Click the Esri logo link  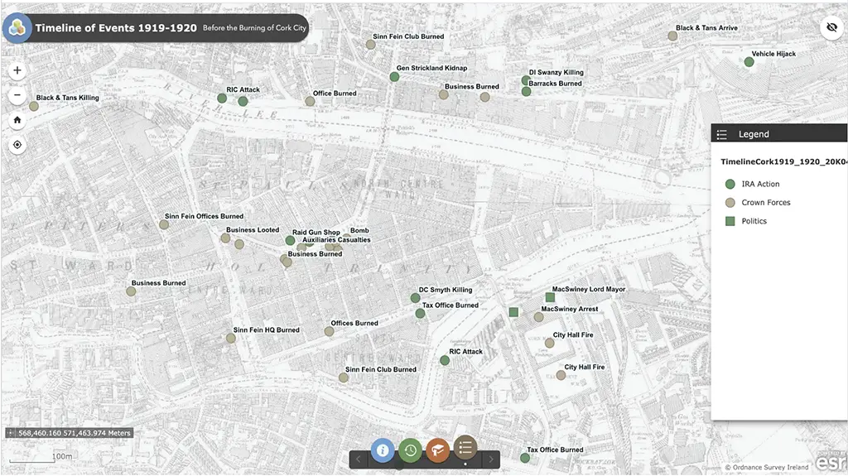pyautogui.click(x=831, y=463)
